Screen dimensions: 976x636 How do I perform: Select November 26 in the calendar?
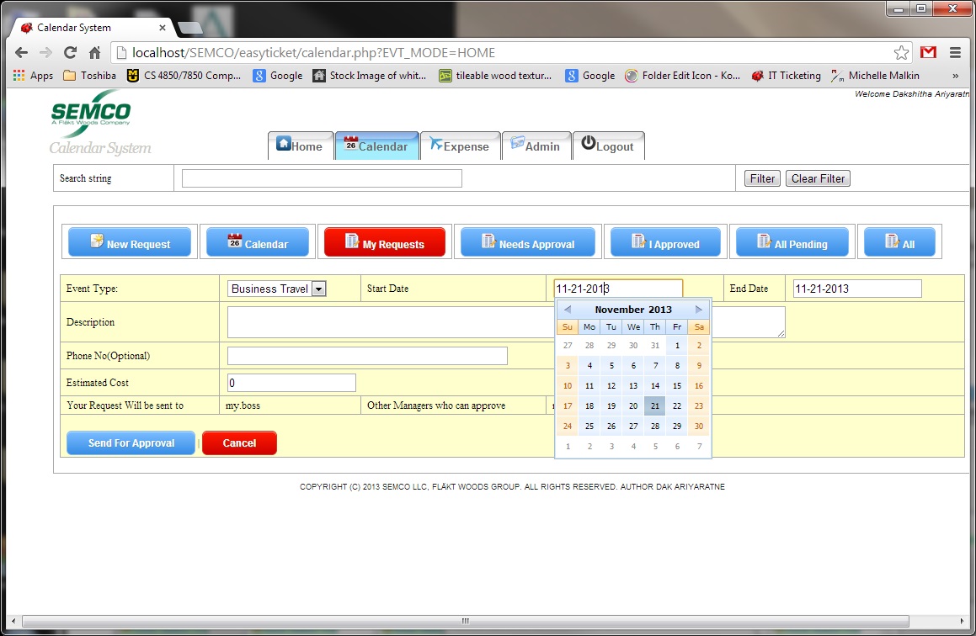click(611, 427)
